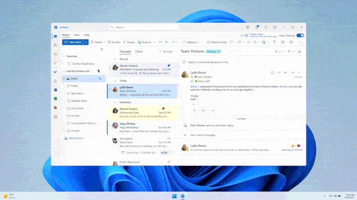
Task: Click the Sweep toolbar button
Action: pyautogui.click(x=129, y=42)
